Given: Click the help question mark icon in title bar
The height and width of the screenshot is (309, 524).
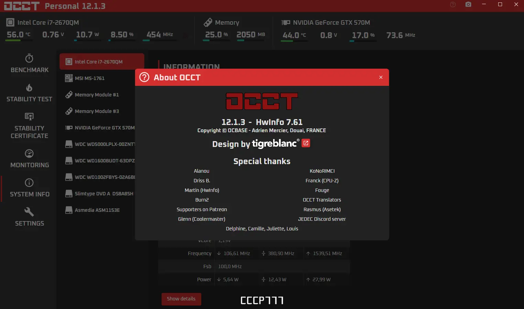Looking at the screenshot, I should (453, 4).
